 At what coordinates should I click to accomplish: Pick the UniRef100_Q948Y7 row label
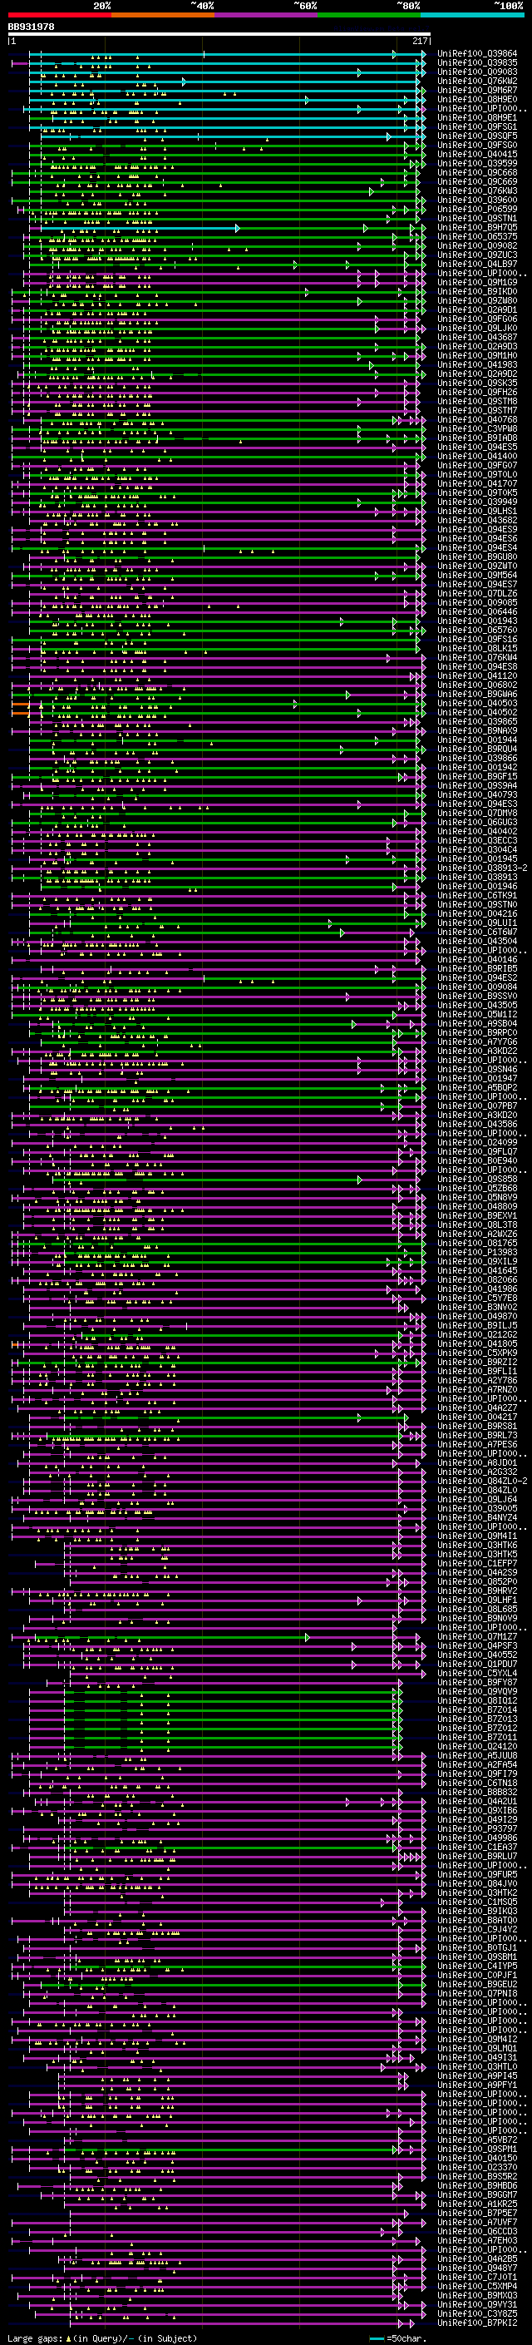(477, 2268)
